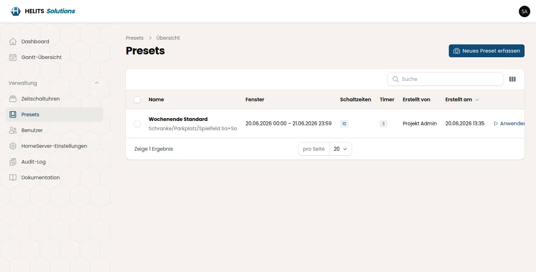The height and width of the screenshot is (272, 536).
Task: Click the Verwaltung section label
Action: [23, 83]
